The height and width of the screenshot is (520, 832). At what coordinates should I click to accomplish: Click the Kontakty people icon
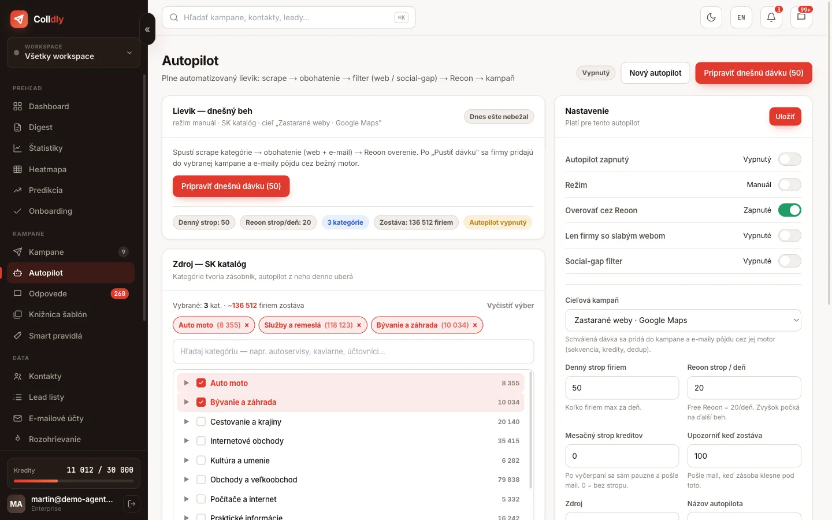point(18,376)
